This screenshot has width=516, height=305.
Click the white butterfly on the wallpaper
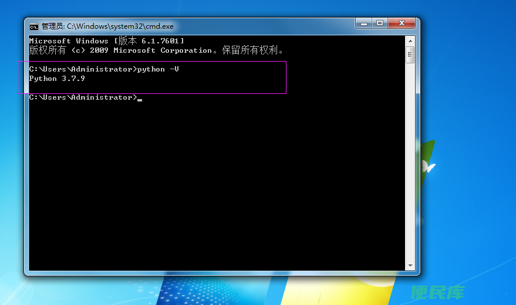(429, 168)
